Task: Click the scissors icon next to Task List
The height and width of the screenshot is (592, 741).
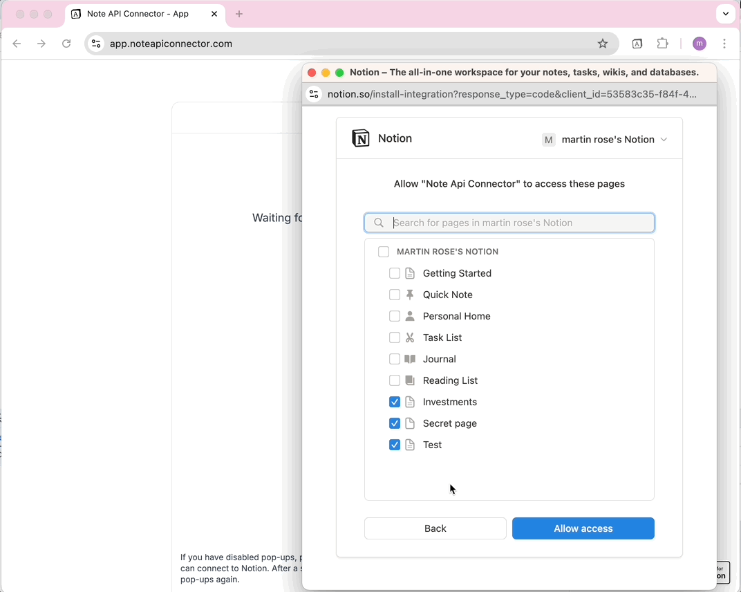Action: coord(410,337)
